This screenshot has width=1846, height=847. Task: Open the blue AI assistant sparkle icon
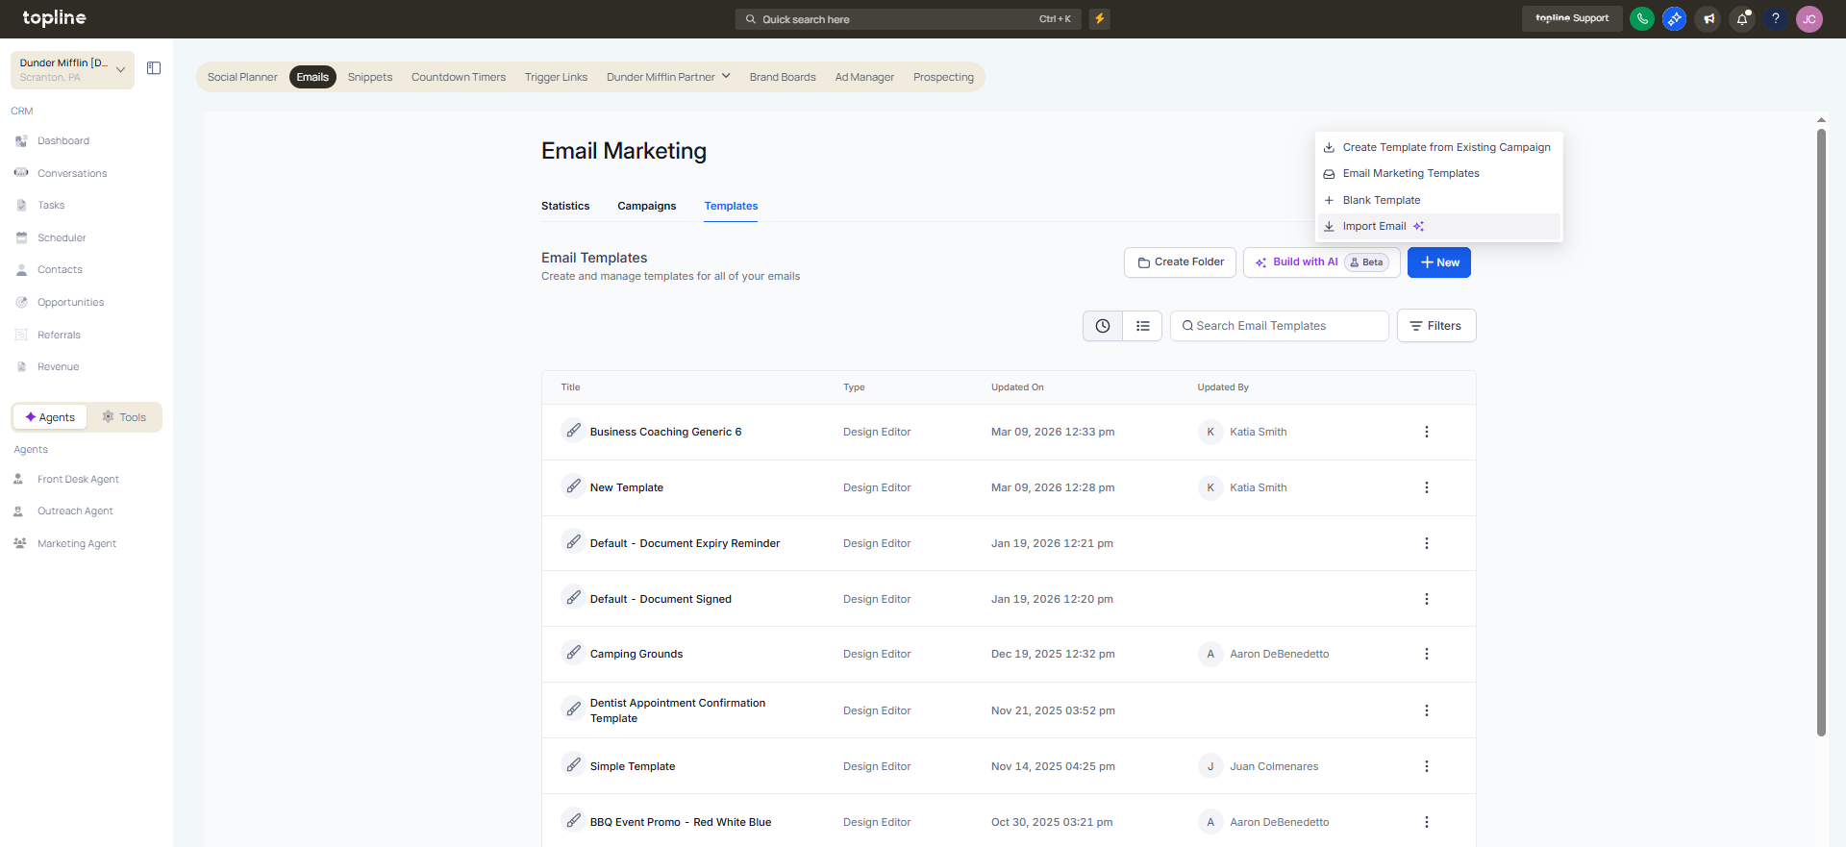click(1675, 18)
